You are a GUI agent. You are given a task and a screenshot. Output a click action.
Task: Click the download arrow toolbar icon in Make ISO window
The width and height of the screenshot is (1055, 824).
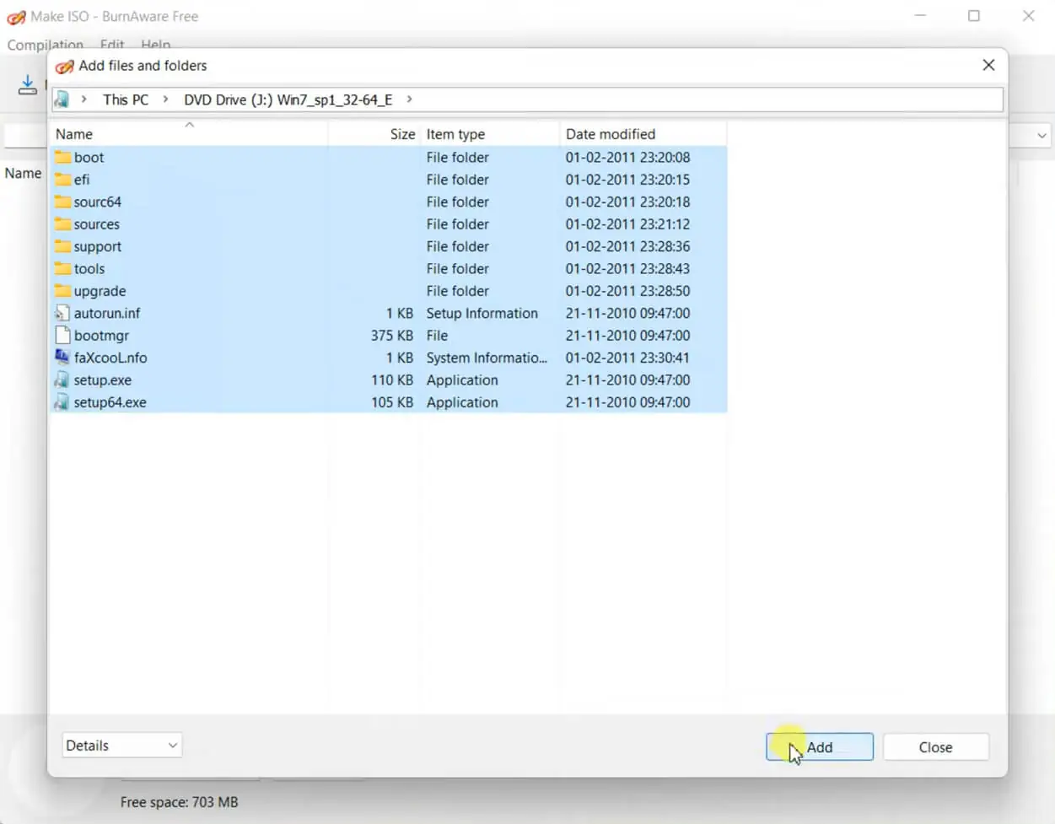pos(28,84)
